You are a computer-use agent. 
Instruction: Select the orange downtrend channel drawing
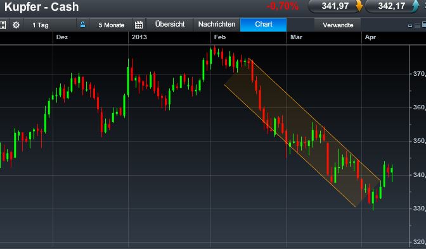[x=302, y=133]
